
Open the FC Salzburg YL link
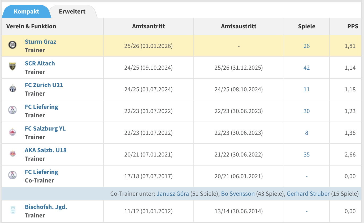point(45,128)
